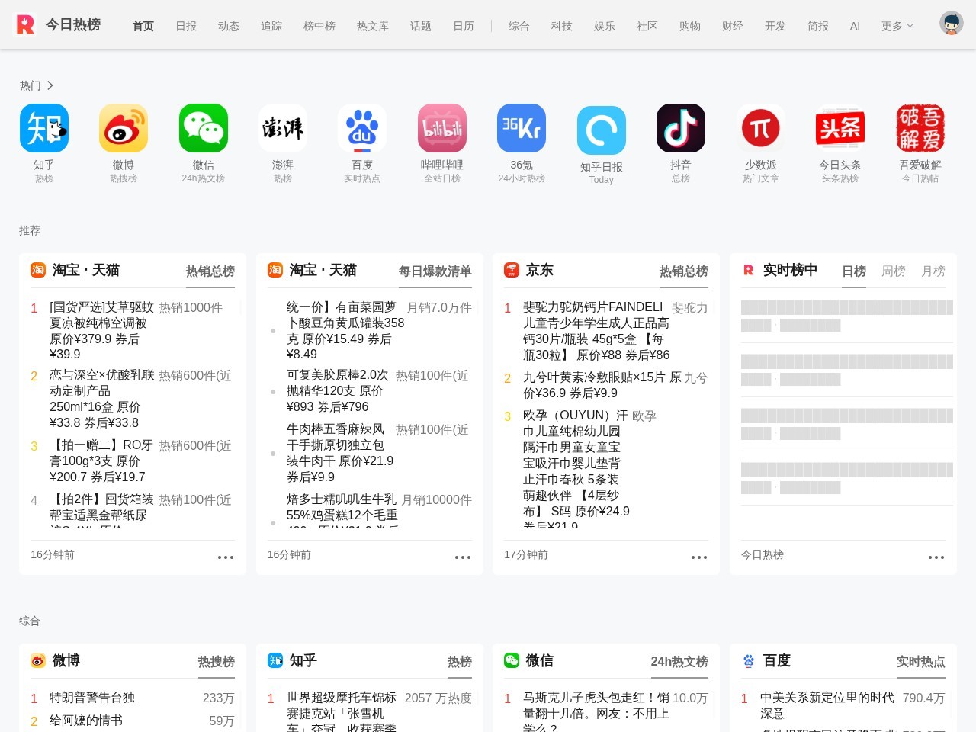Screen dimensions: 976x732
Task: Open 艾草驱蚊夏凉被 product link
Action: coord(101,331)
